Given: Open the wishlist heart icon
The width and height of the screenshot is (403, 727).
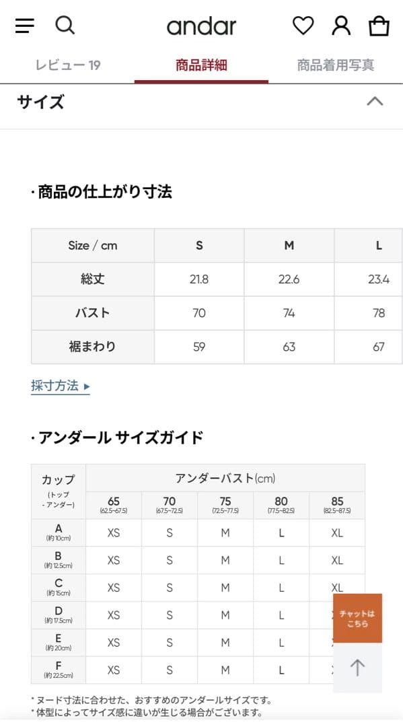Looking at the screenshot, I should (303, 26).
